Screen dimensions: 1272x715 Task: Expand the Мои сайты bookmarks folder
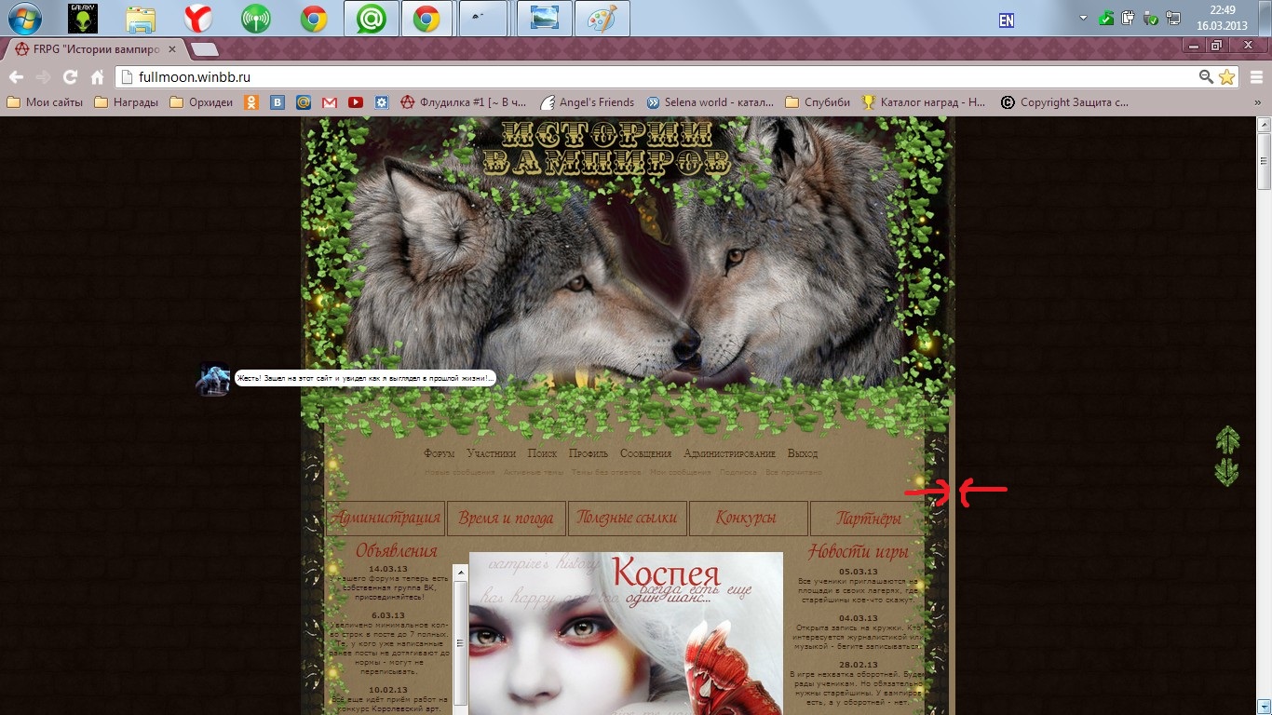point(45,102)
